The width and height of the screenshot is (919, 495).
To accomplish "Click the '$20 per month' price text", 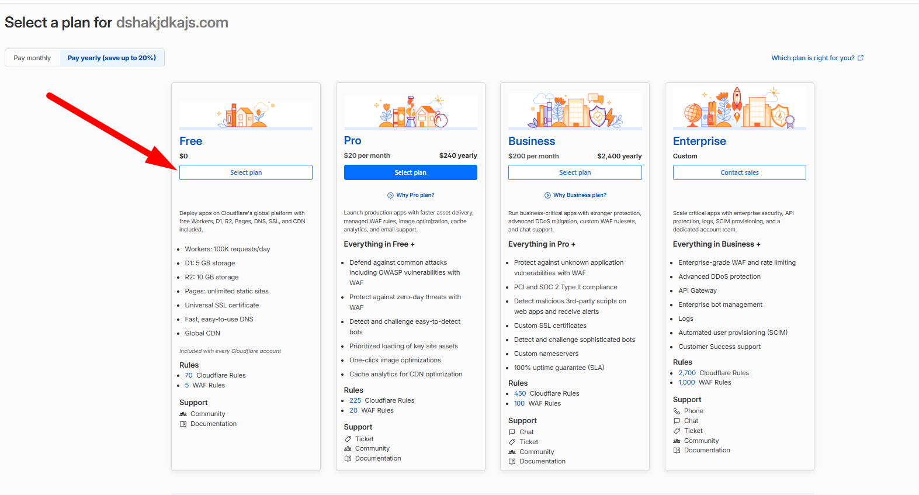I will (x=367, y=156).
